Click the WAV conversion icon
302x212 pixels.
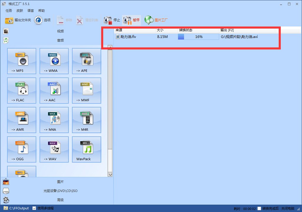coord(54,149)
